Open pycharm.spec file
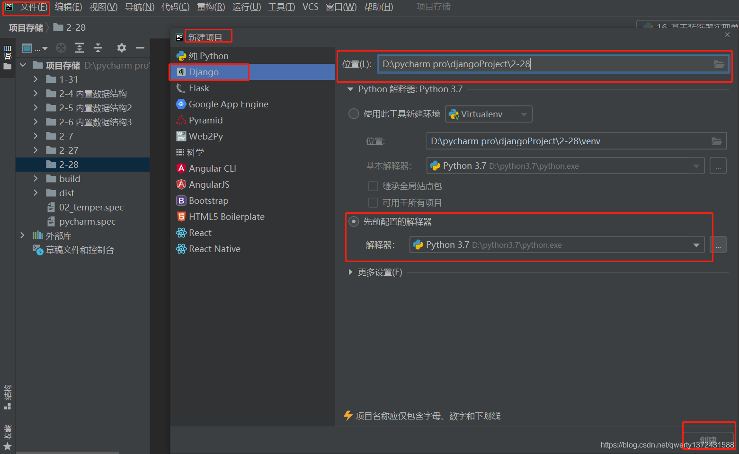The image size is (739, 454). point(87,221)
